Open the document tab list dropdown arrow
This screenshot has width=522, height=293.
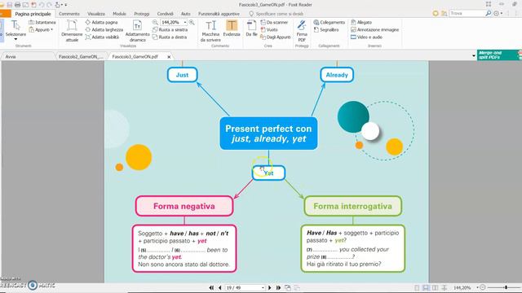pos(473,56)
